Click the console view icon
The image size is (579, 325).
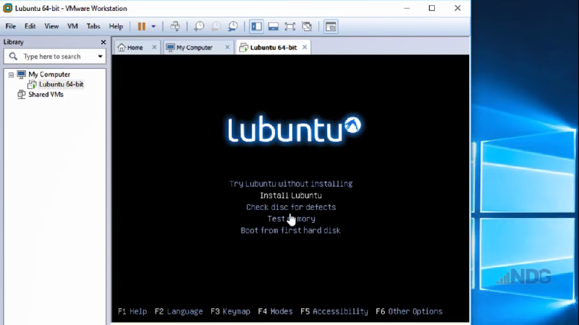(x=331, y=27)
